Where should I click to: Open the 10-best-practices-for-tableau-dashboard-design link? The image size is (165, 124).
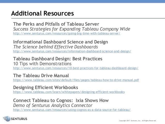tap(76, 68)
